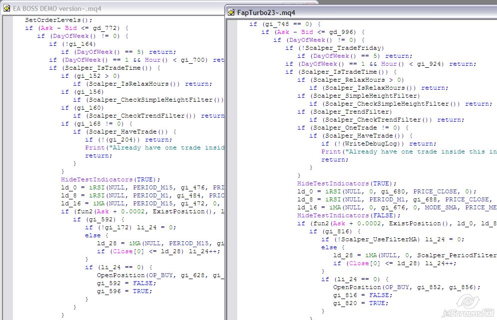Click the 'if (gi_168 != 0) {' line
Viewport: 497px width, 320px height.
point(97,124)
